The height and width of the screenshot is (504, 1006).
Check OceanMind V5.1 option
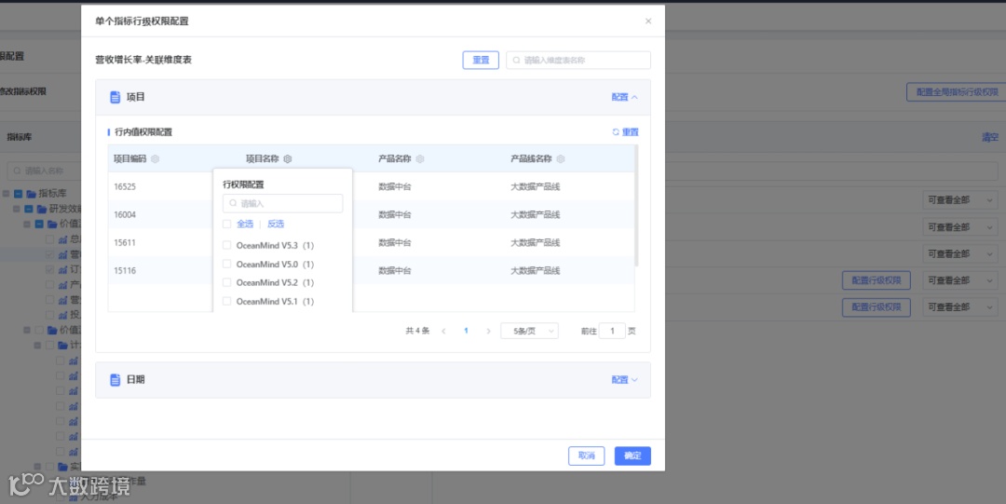point(226,301)
